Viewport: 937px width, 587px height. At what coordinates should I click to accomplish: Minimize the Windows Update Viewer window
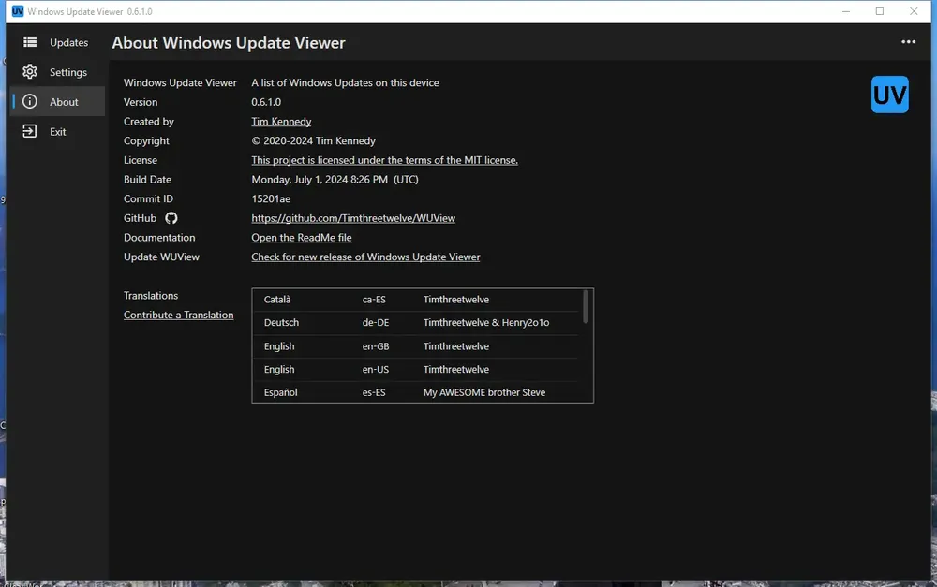tap(846, 11)
